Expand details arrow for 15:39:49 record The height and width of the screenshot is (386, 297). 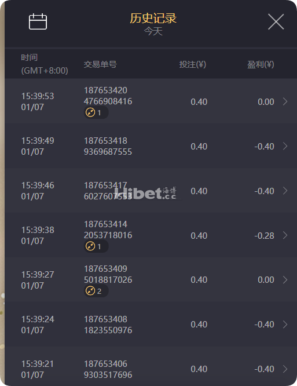(x=285, y=146)
